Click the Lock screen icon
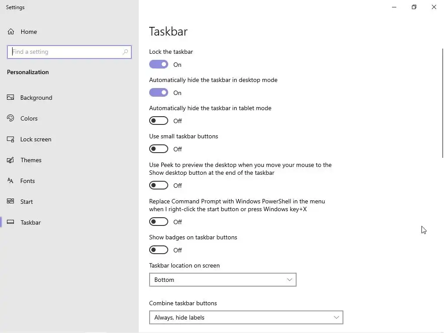The width and height of the screenshot is (444, 333). click(x=11, y=139)
